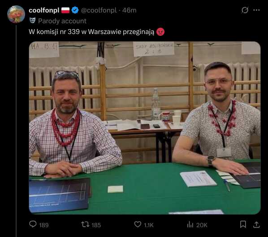Open the share upload icon menu

[x=256, y=224]
